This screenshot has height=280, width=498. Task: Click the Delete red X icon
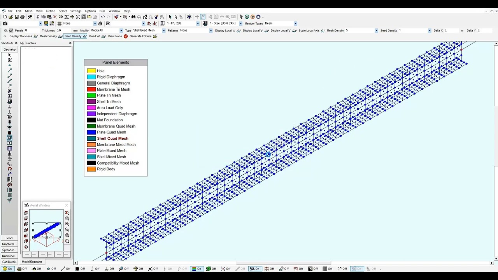[55, 17]
